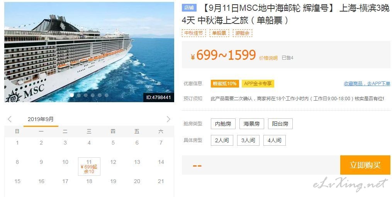
Task: Select last carousel dot on ship photo
Action: pyautogui.click(x=107, y=95)
